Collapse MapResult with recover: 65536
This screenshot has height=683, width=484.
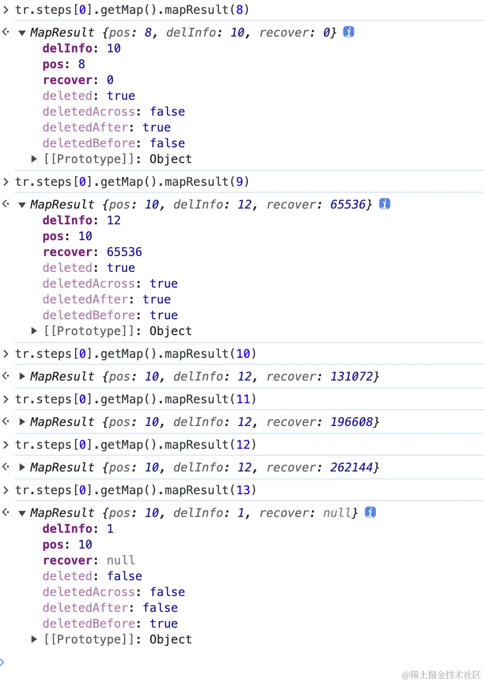point(22,205)
